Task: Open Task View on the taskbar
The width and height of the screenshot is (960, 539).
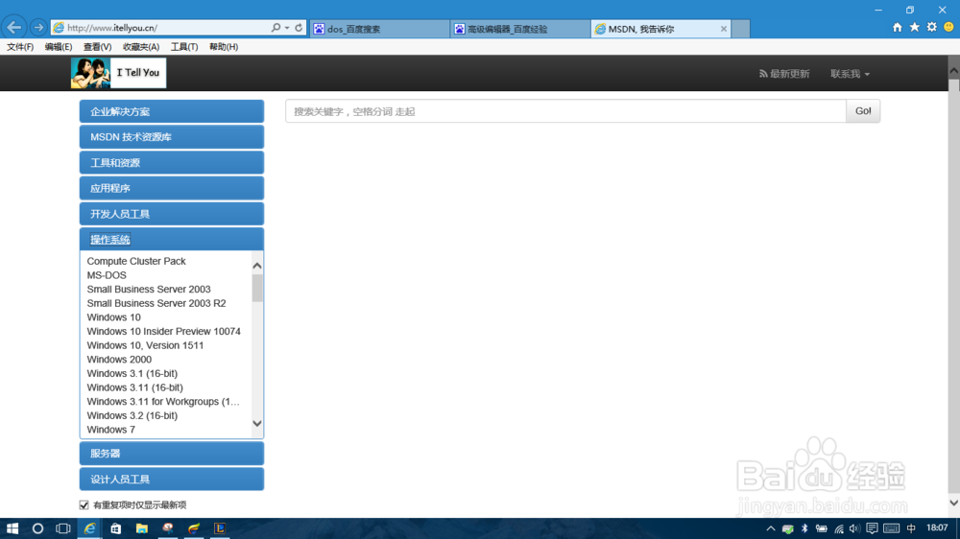Action: [62, 528]
